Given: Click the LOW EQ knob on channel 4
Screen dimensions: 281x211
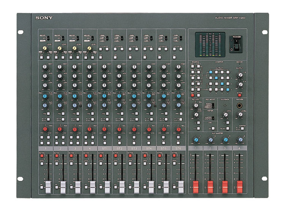Looking at the screenshot, I should click(x=89, y=85).
